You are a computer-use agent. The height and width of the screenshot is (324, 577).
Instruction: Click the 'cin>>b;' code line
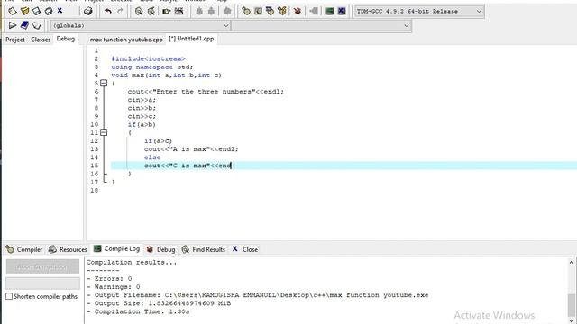click(142, 108)
